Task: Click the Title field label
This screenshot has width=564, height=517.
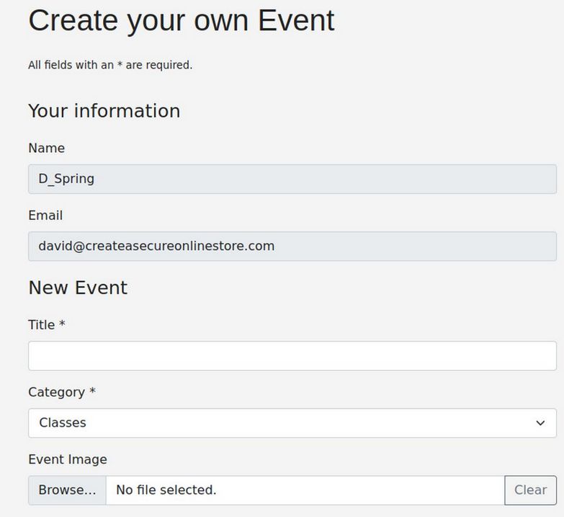Action: click(x=42, y=325)
